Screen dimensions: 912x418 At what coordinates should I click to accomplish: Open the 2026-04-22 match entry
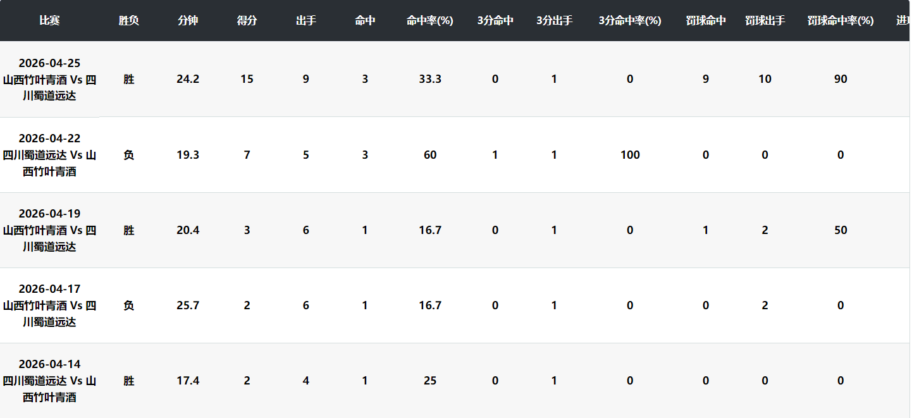[x=49, y=155]
